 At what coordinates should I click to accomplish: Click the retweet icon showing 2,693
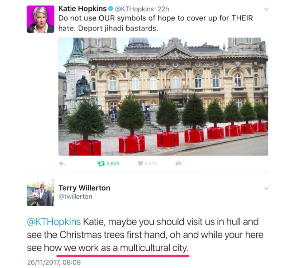101,164
